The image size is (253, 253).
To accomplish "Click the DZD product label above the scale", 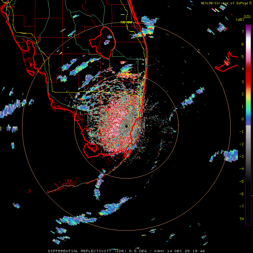I will [247, 17].
